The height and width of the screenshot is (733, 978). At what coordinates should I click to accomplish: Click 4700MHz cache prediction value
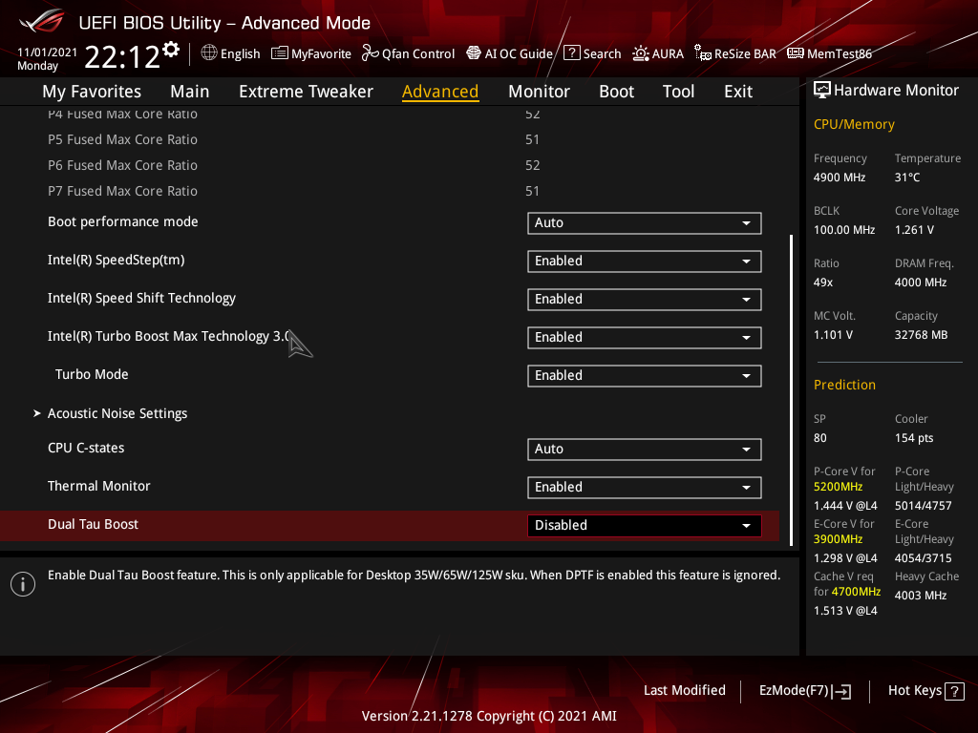coord(856,592)
